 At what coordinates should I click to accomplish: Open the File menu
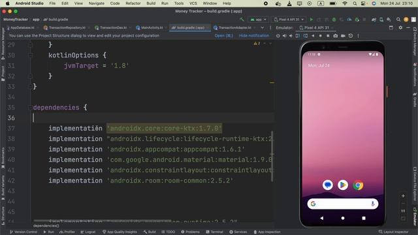click(52, 3)
